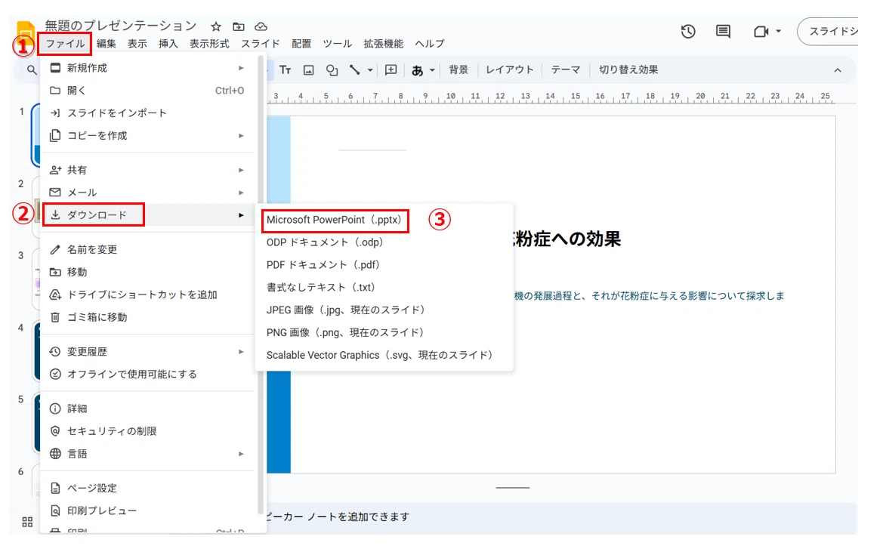The image size is (883, 549).
Task: Open version history clock icon
Action: tap(688, 32)
